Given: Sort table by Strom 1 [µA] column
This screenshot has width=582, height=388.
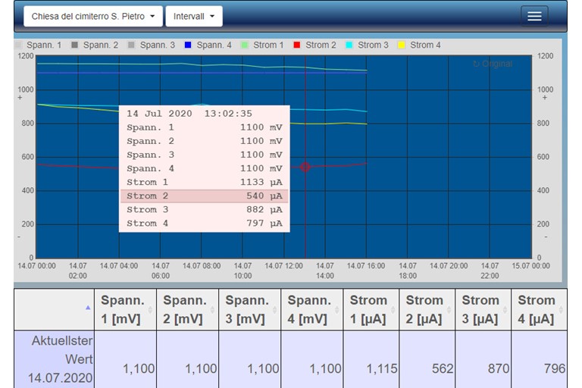Looking at the screenshot, I should coord(371,309).
